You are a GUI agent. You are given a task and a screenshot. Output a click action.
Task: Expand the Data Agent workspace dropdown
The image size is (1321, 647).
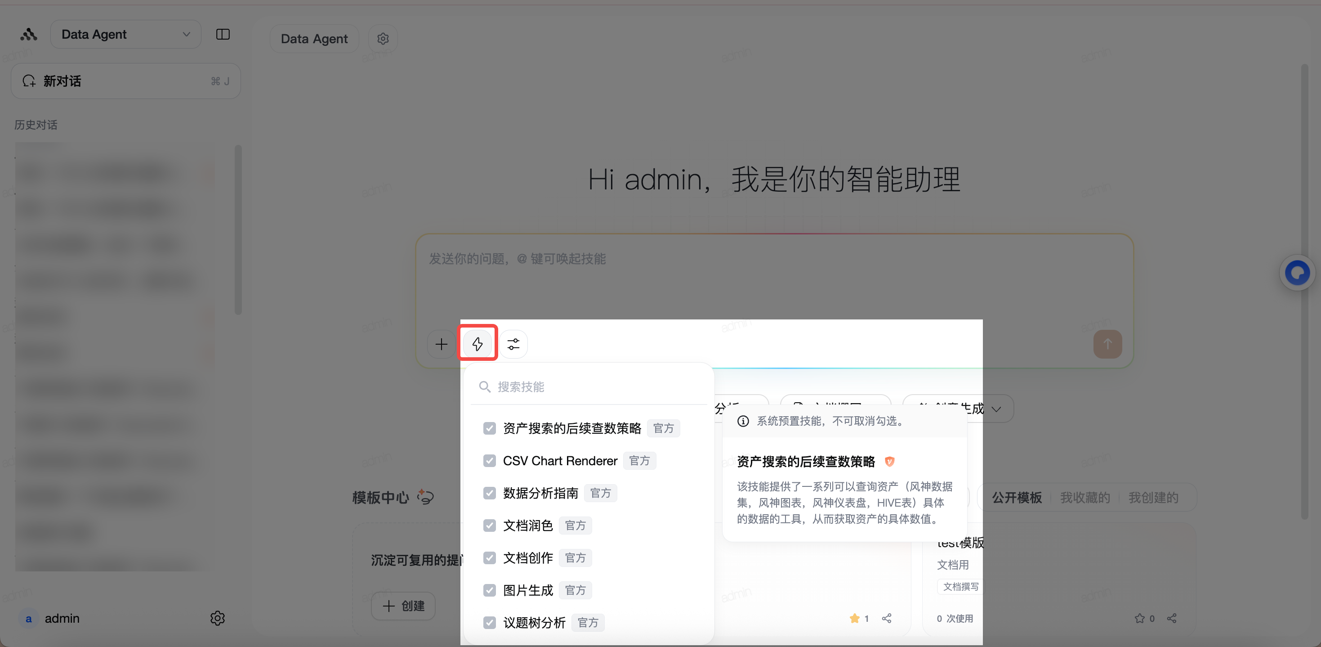125,34
